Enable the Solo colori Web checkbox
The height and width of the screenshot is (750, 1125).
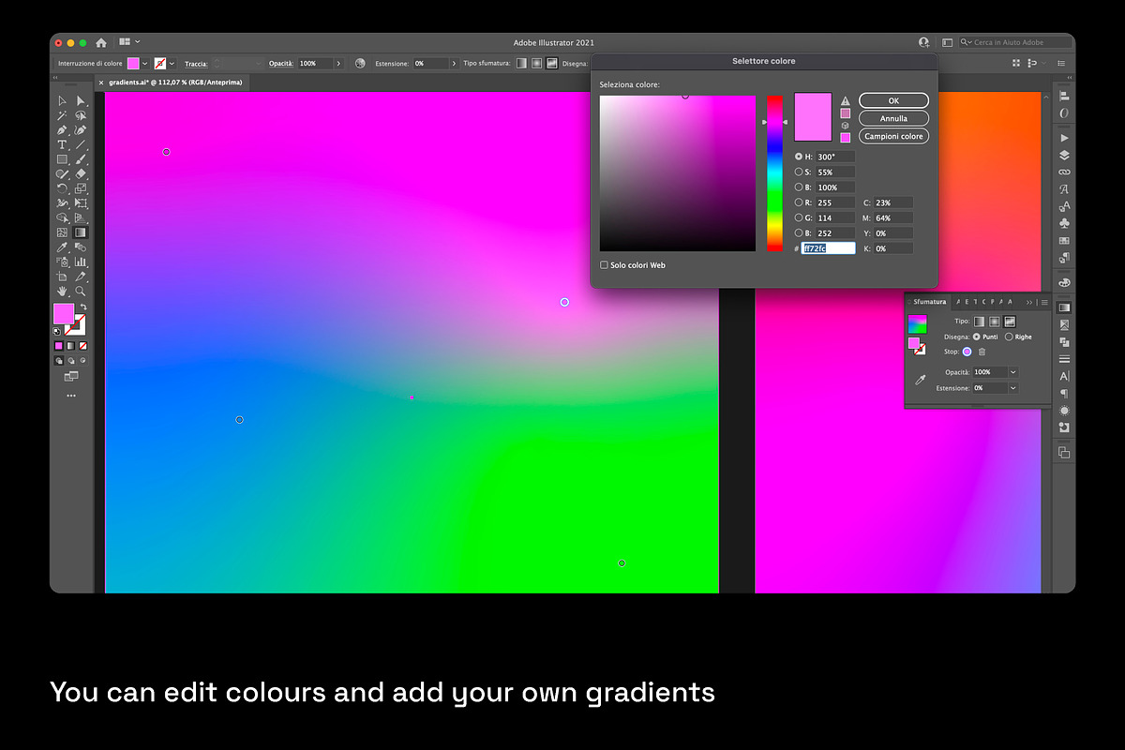pyautogui.click(x=604, y=265)
